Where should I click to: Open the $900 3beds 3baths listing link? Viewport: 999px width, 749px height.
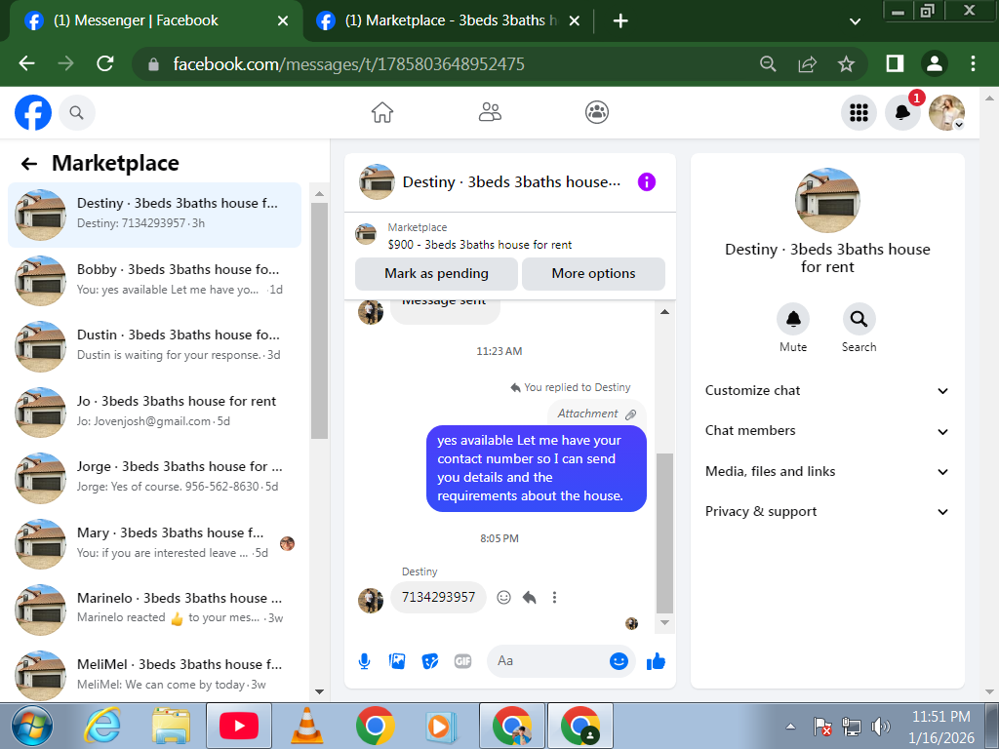point(480,245)
